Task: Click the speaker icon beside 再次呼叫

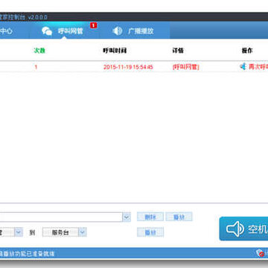Action: click(x=243, y=66)
